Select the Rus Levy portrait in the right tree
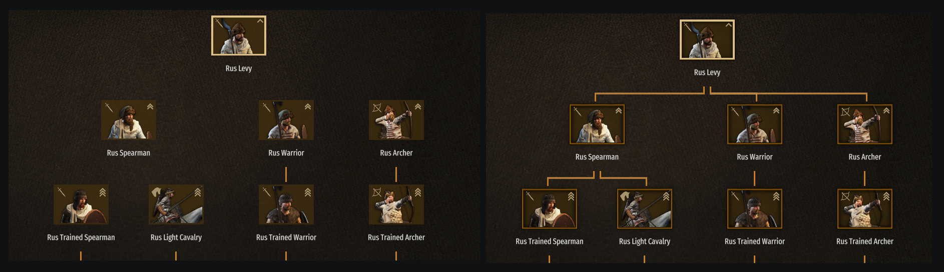The height and width of the screenshot is (272, 944). tap(707, 39)
